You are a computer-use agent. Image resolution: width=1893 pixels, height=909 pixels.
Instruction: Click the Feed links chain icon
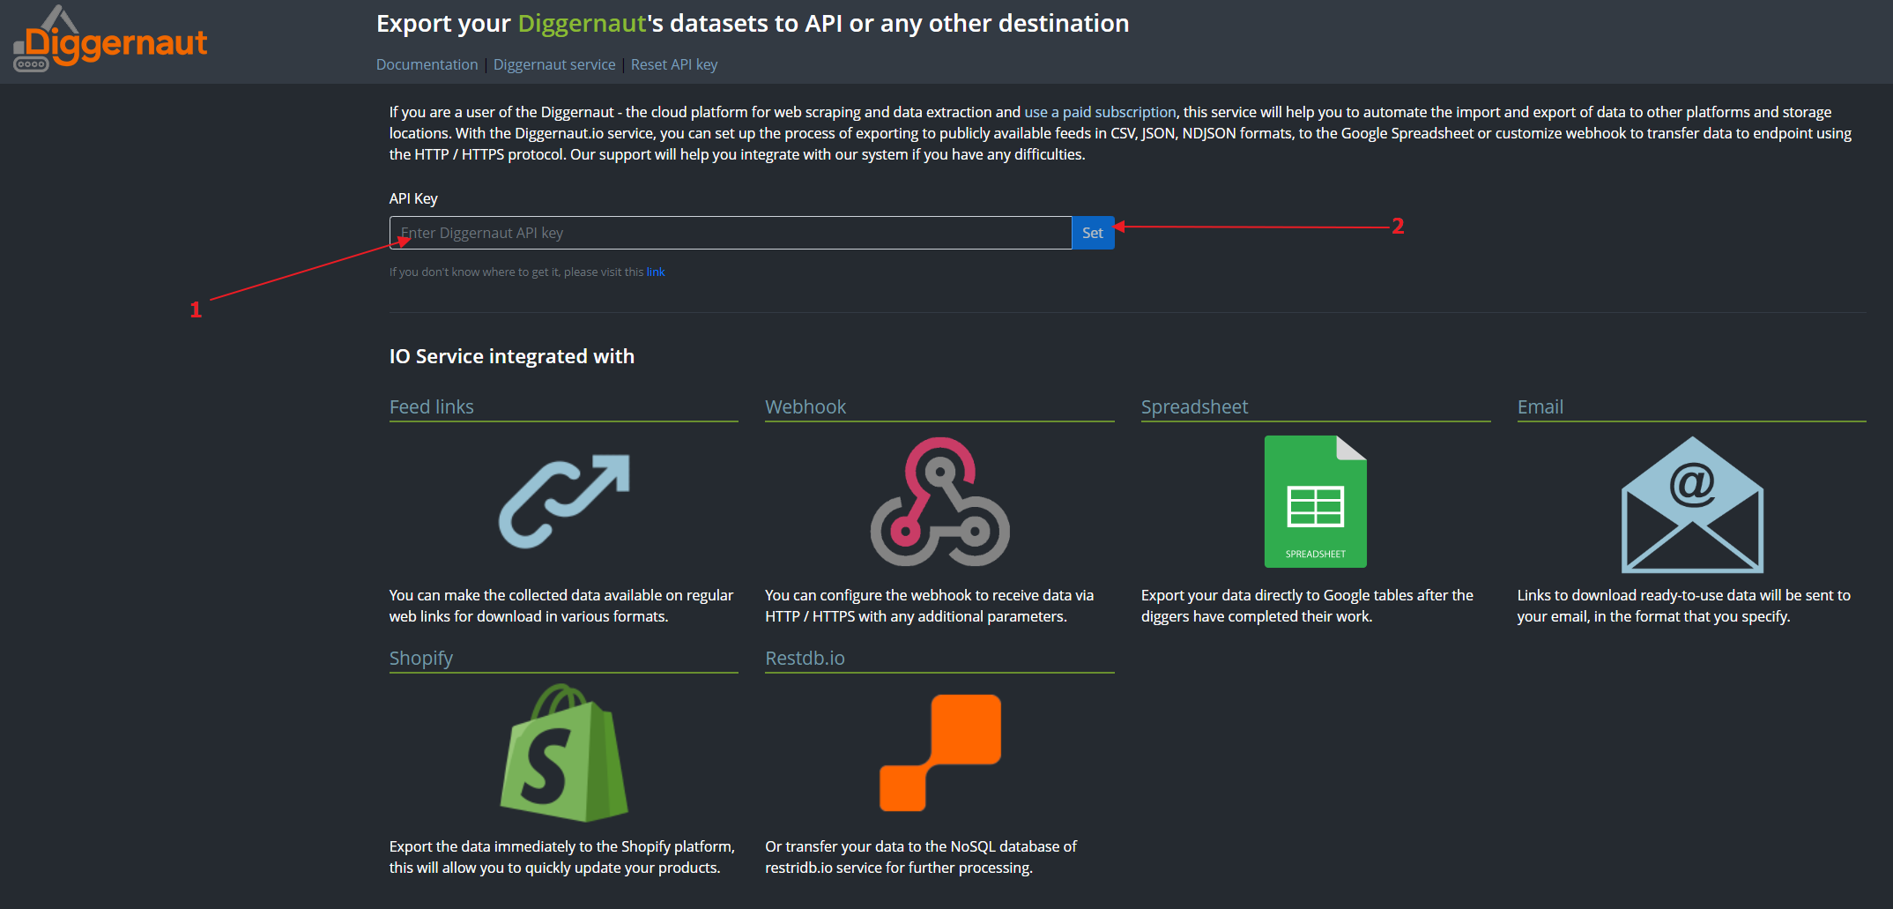point(564,502)
